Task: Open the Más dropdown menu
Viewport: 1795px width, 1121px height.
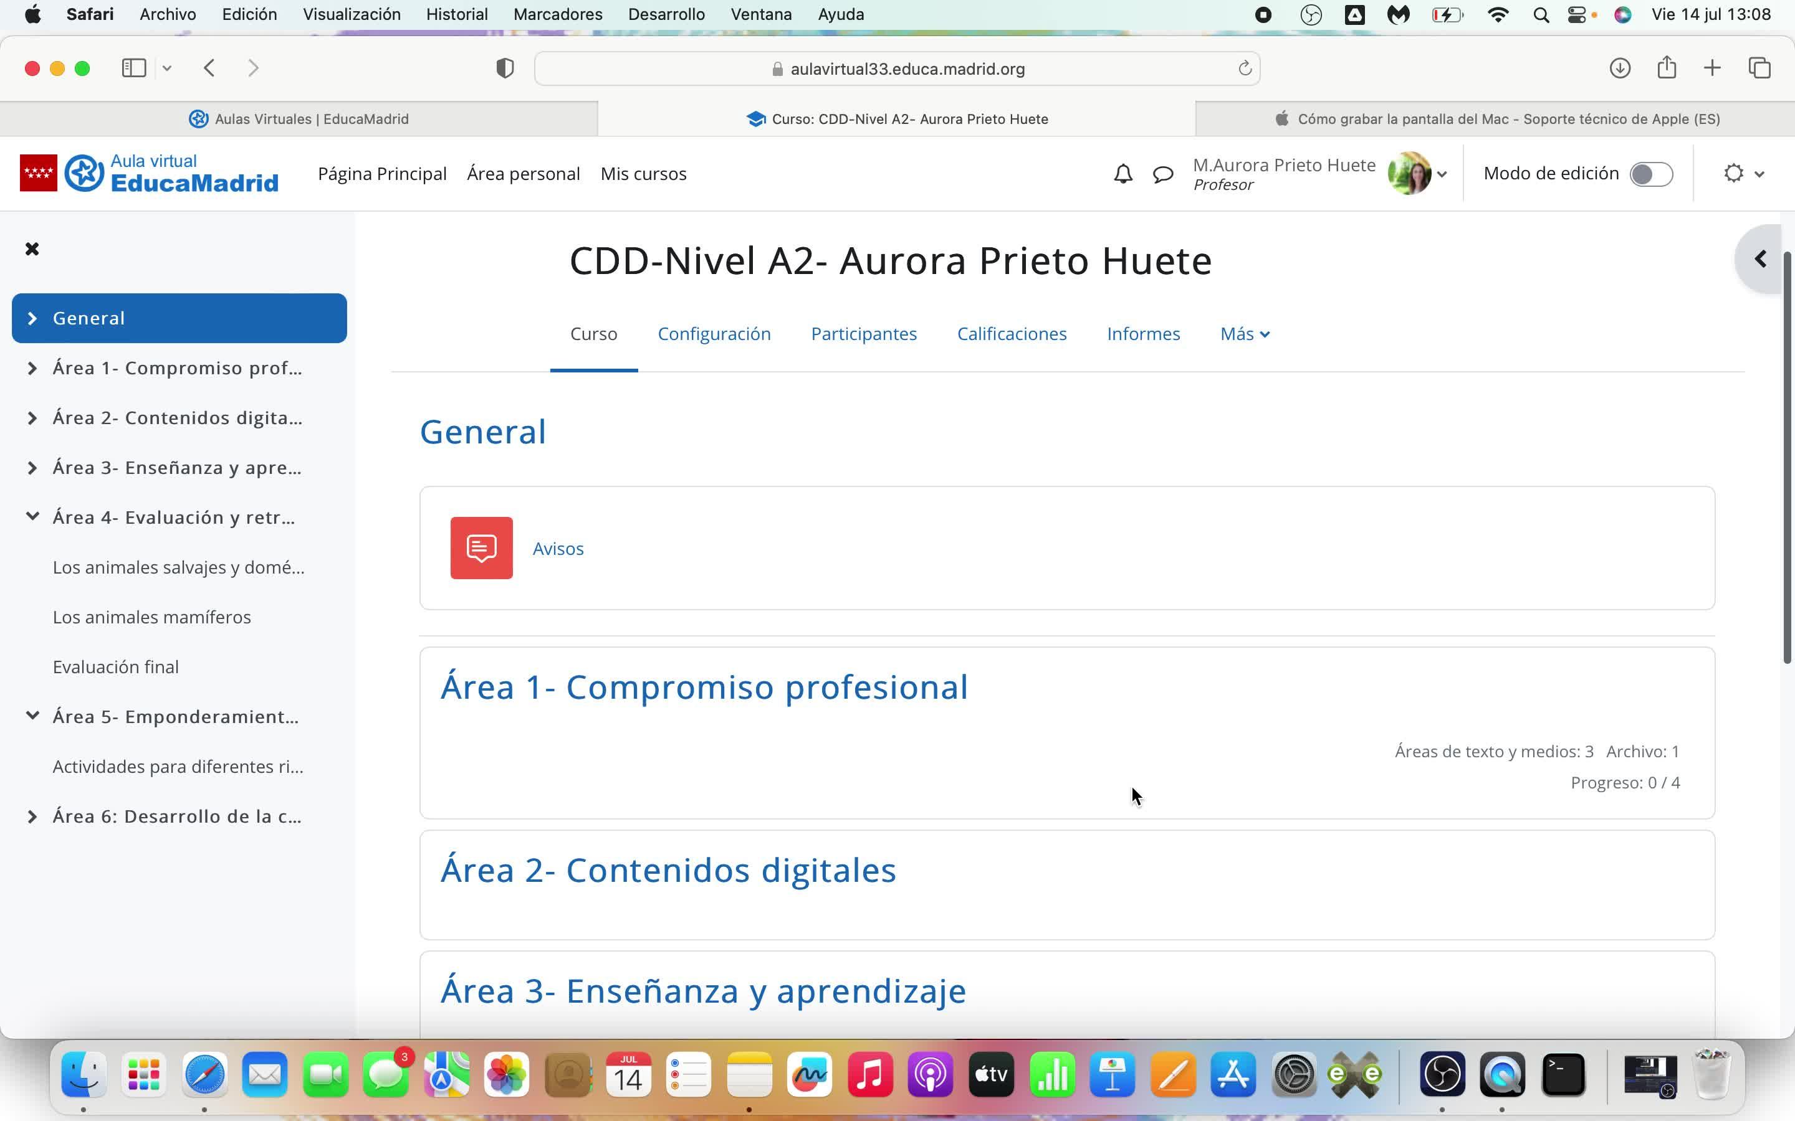Action: [x=1245, y=334]
